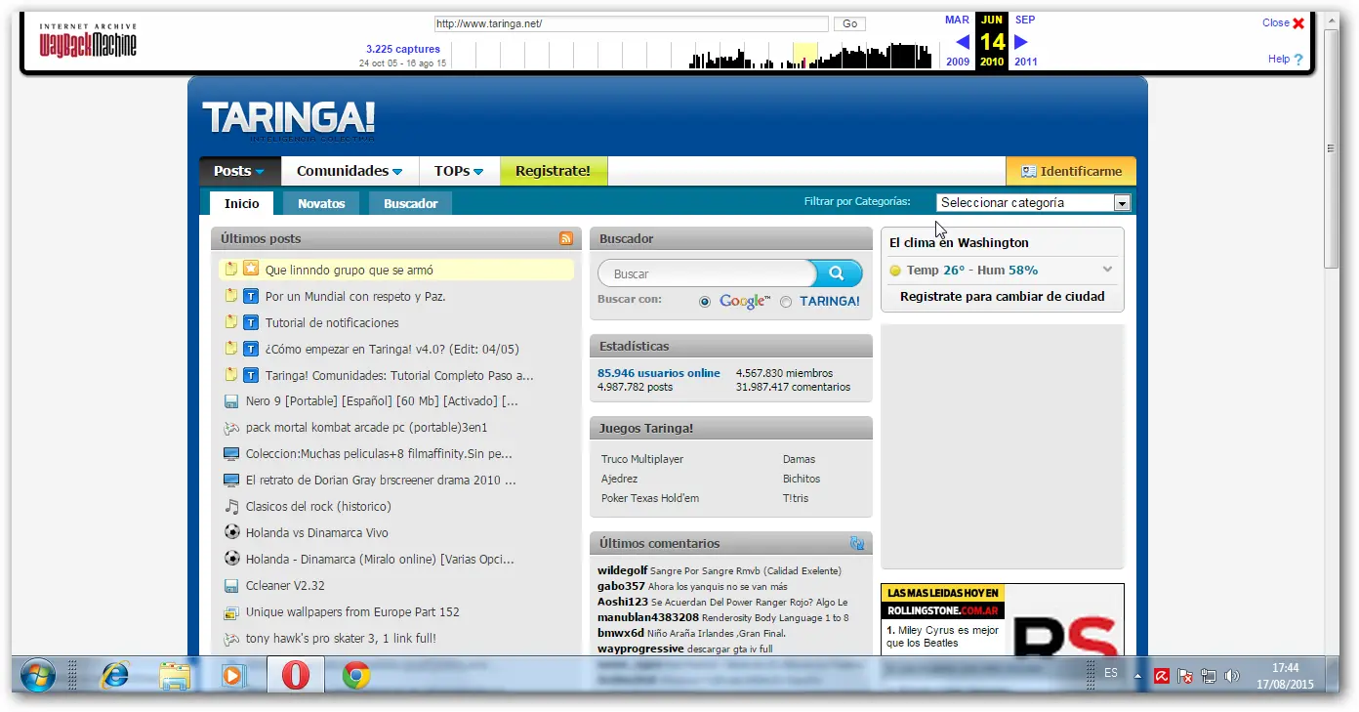The height and width of the screenshot is (712, 1359).
Task: Click the Taringa! logo
Action: 287,119
